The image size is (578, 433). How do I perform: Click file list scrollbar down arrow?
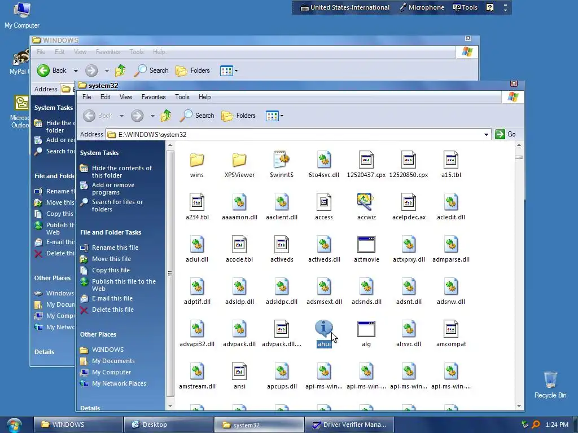(519, 406)
